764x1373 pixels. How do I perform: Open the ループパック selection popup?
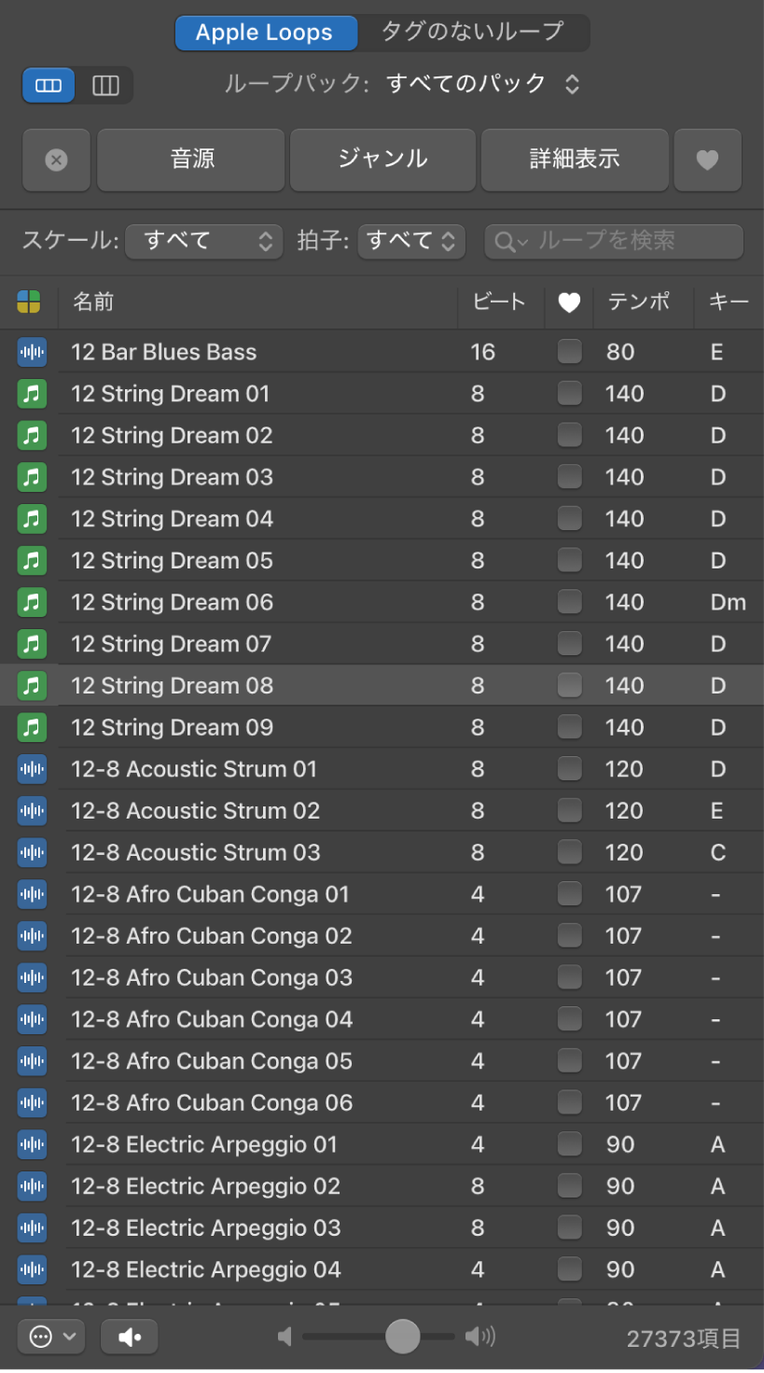[482, 84]
